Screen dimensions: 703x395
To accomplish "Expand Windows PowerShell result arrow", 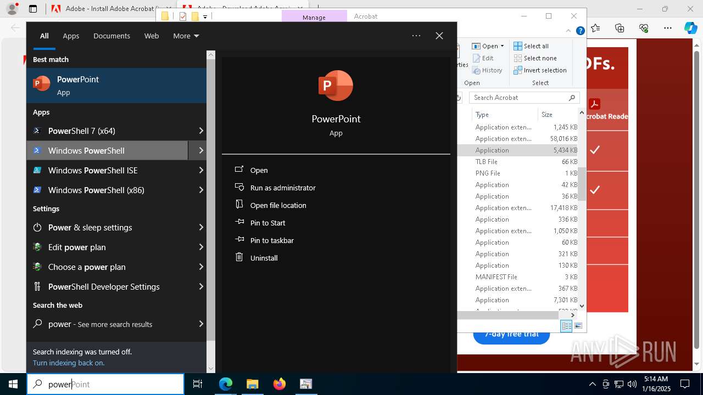I will (x=200, y=150).
